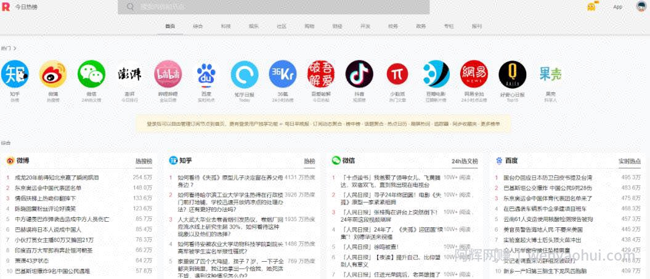Switch to the 娱乐 tab
650x279 pixels.
(x=254, y=26)
